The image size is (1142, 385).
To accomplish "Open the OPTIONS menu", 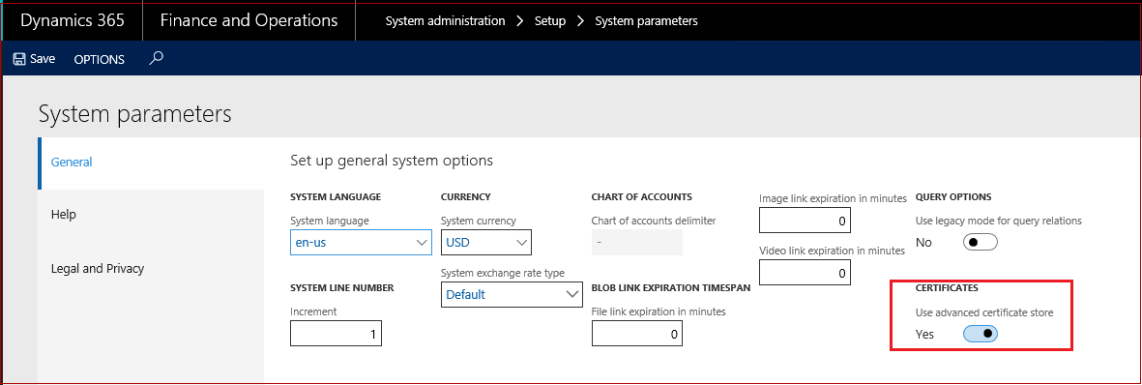I will point(99,60).
